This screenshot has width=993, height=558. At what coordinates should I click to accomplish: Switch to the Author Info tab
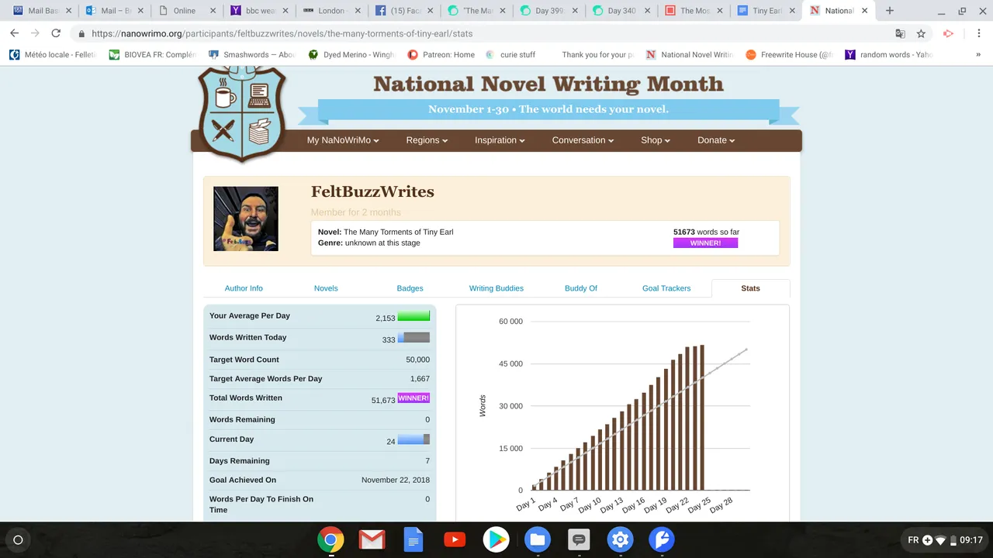[x=244, y=288]
